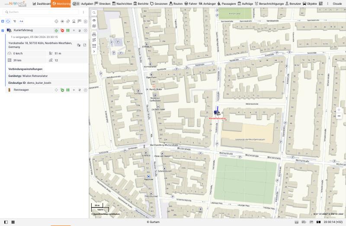Zoom in the map with the plus button
The image size is (346, 226).
coord(339,110)
